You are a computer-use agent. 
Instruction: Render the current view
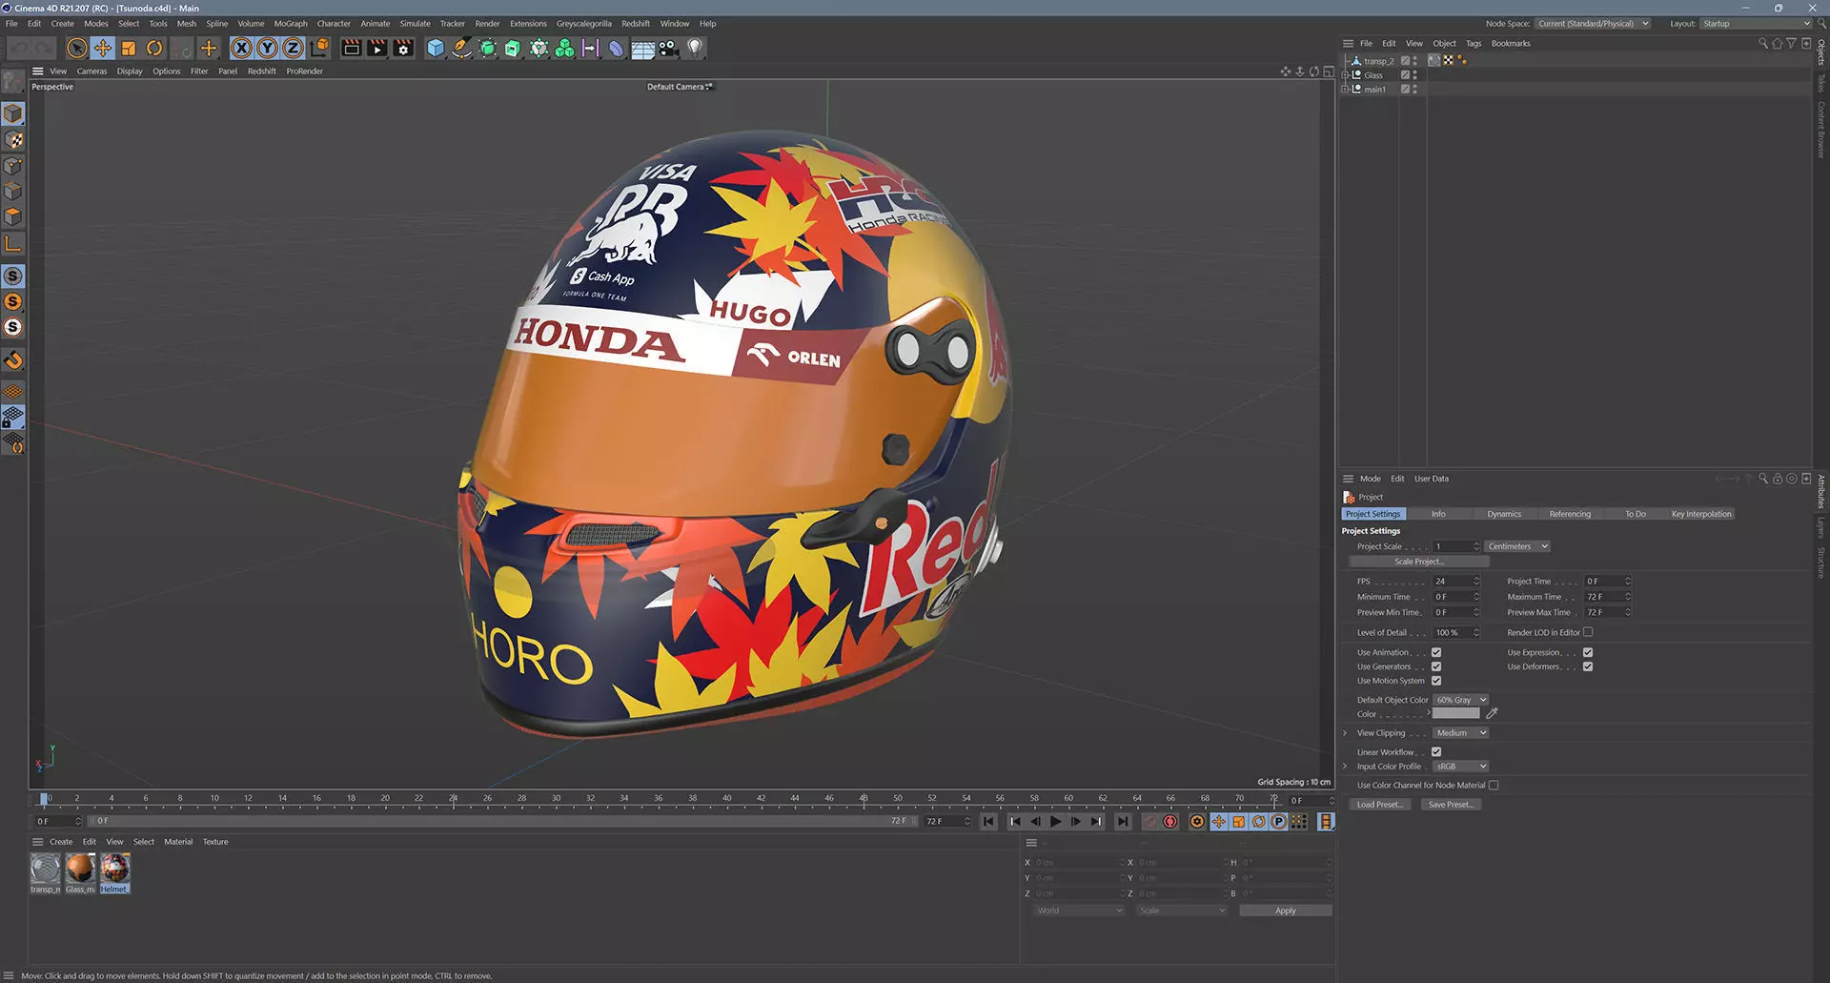pyautogui.click(x=352, y=48)
